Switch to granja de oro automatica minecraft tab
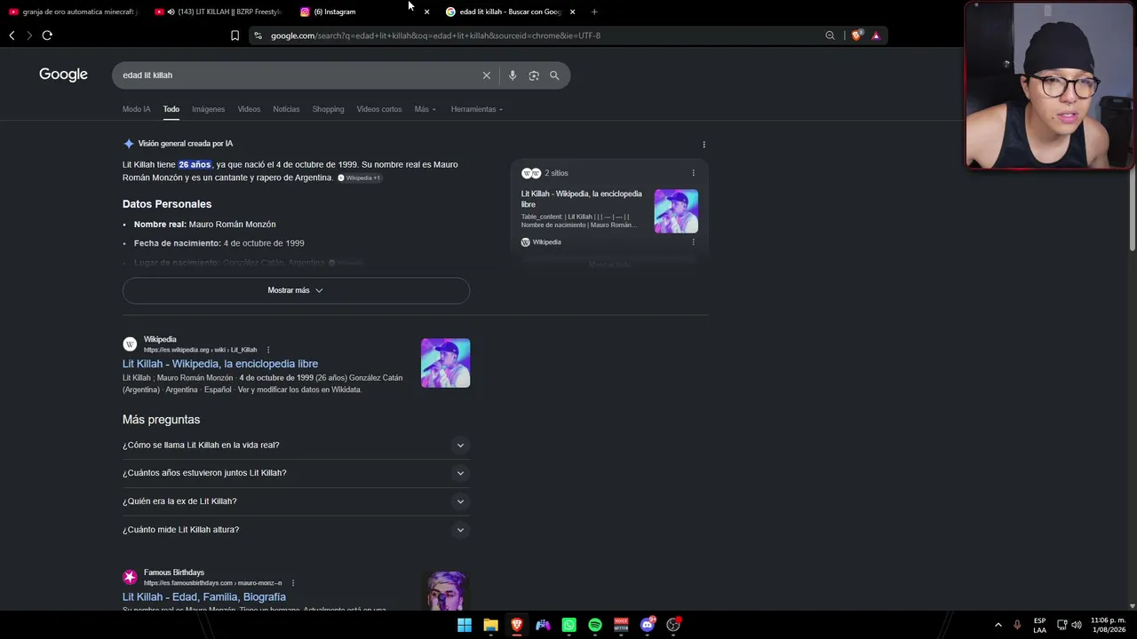 coord(74,12)
